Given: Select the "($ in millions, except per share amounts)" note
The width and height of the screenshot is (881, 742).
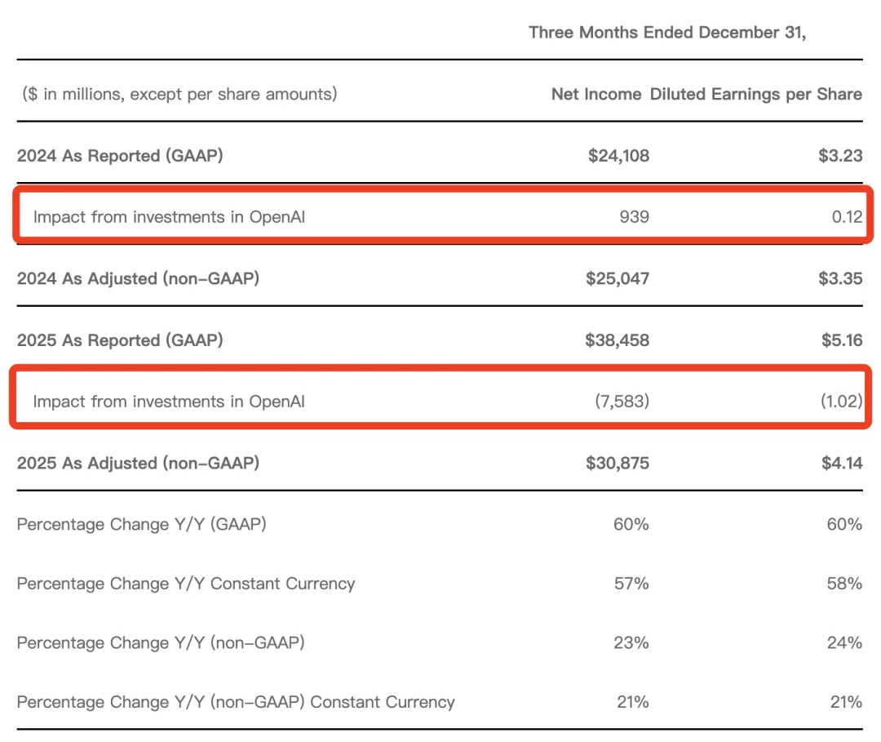Looking at the screenshot, I should tap(179, 94).
